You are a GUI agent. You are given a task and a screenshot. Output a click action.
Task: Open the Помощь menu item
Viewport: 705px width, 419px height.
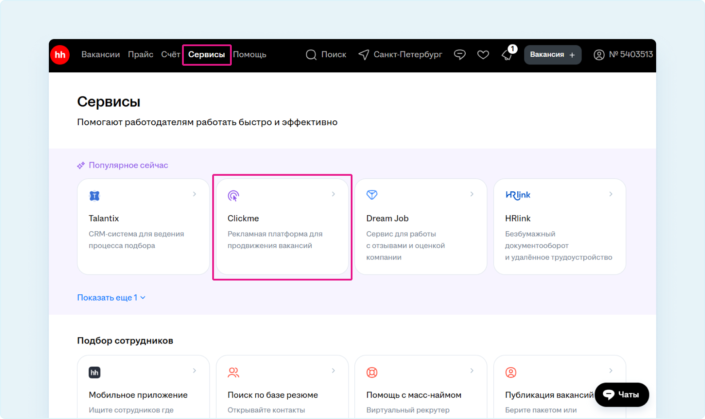(x=250, y=55)
